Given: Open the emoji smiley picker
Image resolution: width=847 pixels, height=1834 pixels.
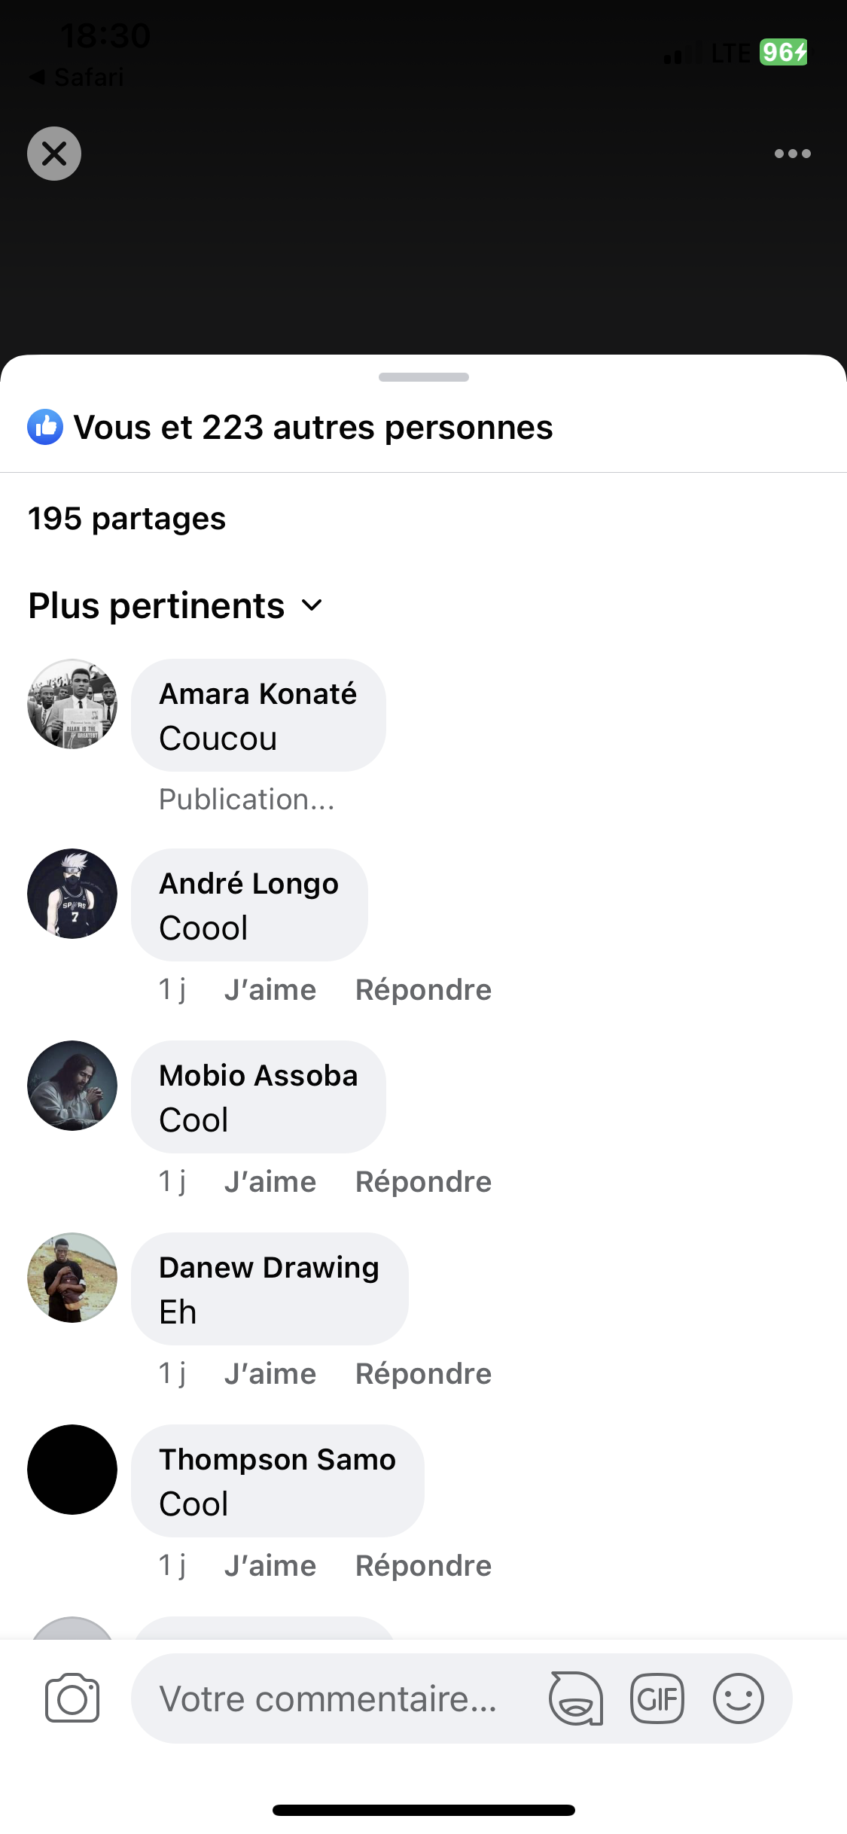Looking at the screenshot, I should 739,1698.
